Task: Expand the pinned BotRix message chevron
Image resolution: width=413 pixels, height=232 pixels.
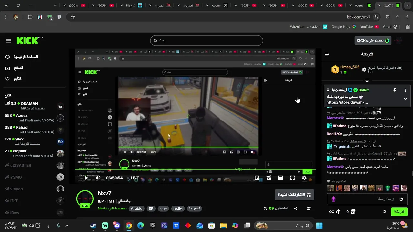Action: click(405, 99)
